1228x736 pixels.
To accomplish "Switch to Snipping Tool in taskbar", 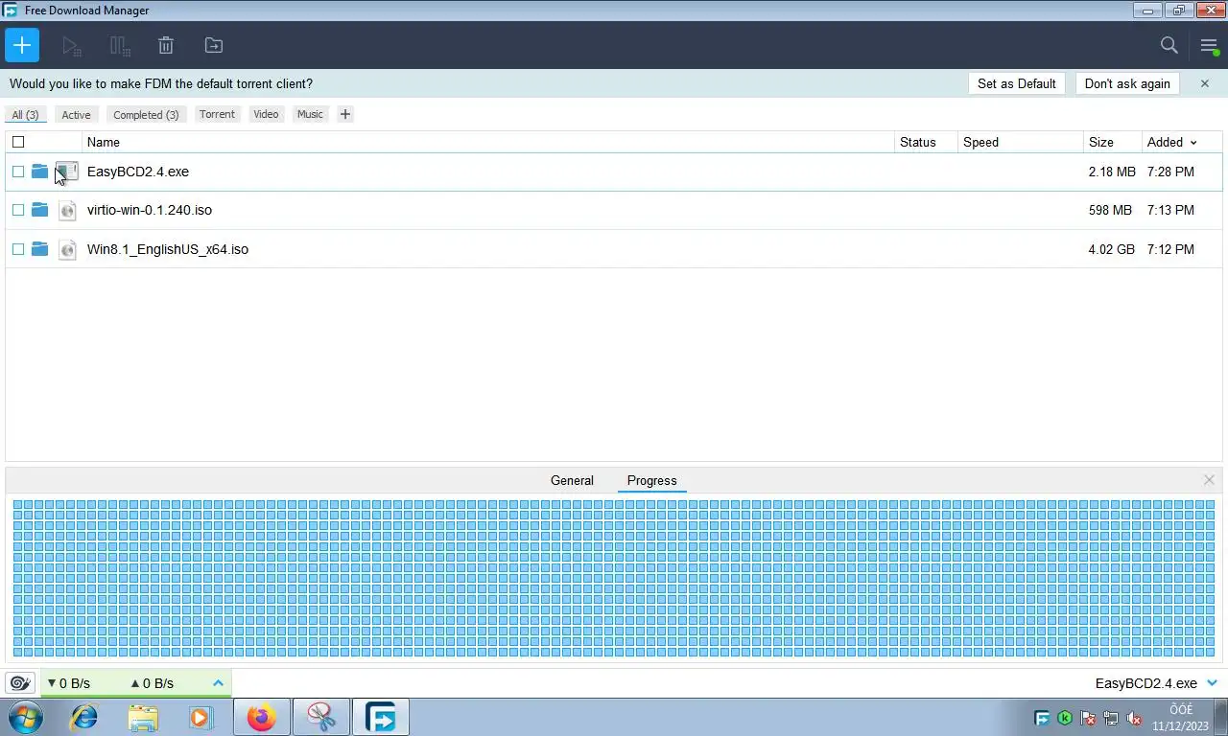I will pyautogui.click(x=321, y=717).
